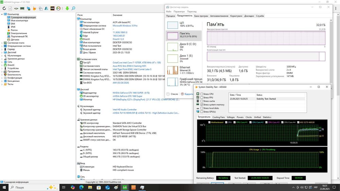Click the taskbar search box Пошук
Screen dimensions: 340x191
34,187
